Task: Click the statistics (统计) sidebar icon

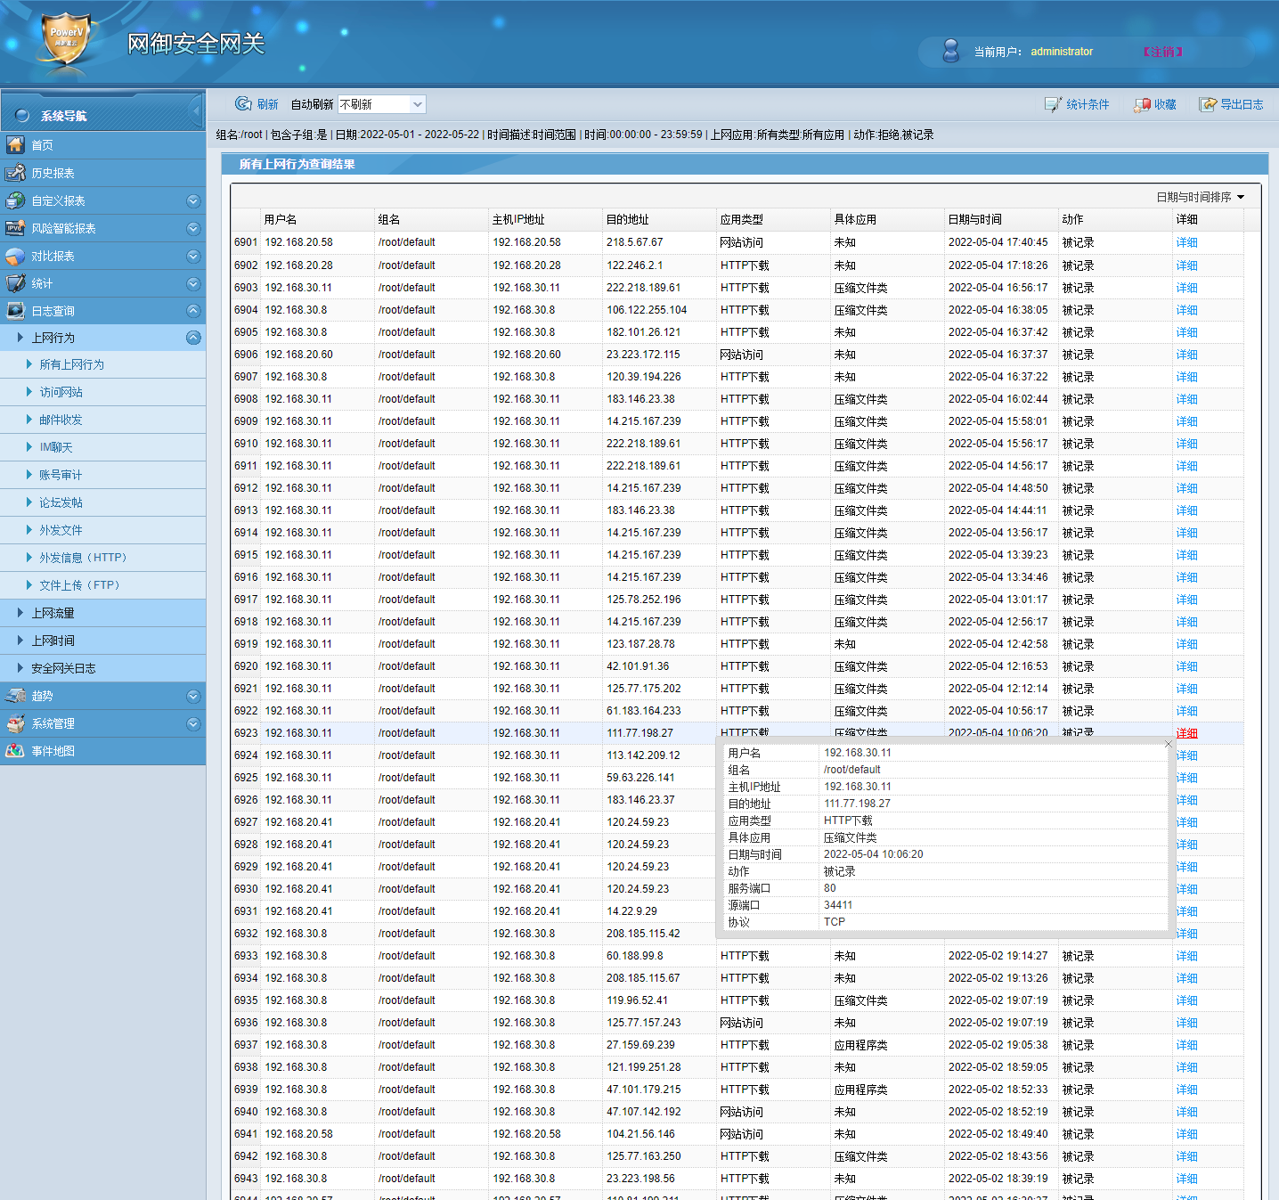Action: click(15, 282)
